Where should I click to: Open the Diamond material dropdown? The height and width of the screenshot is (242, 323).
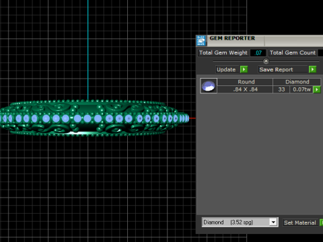pyautogui.click(x=273, y=223)
